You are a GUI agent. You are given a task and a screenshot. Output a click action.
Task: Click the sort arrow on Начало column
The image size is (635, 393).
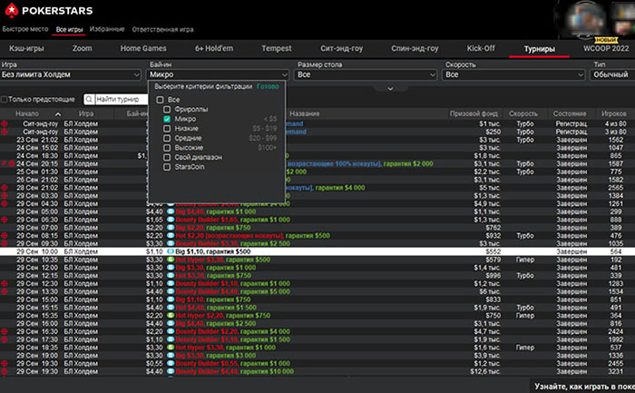[x=58, y=114]
